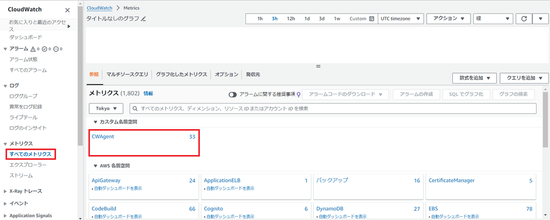Image resolution: width=550 pixels, height=220 pixels.
Task: Collapse the カスタム名前空間 section
Action: click(95, 122)
